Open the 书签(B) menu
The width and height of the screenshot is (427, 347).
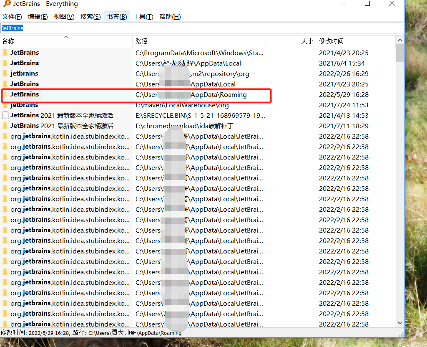click(117, 17)
